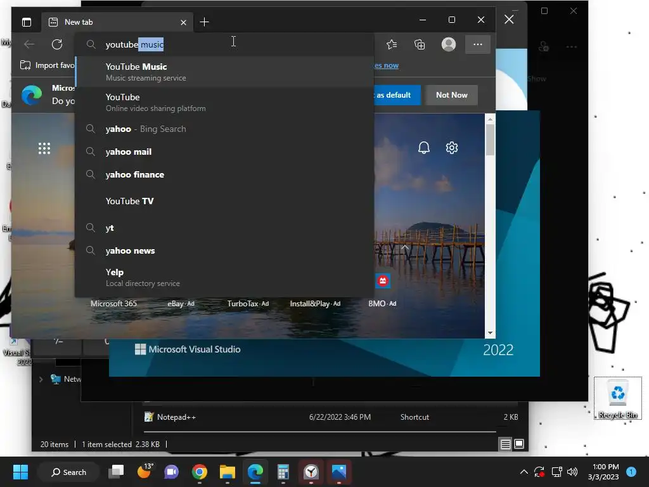The height and width of the screenshot is (487, 649).
Task: Click the red BMO quick link tile
Action: click(x=382, y=281)
